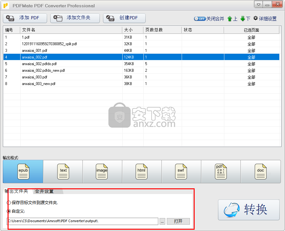Open 详细设置 gear settings

pyautogui.click(x=265, y=19)
